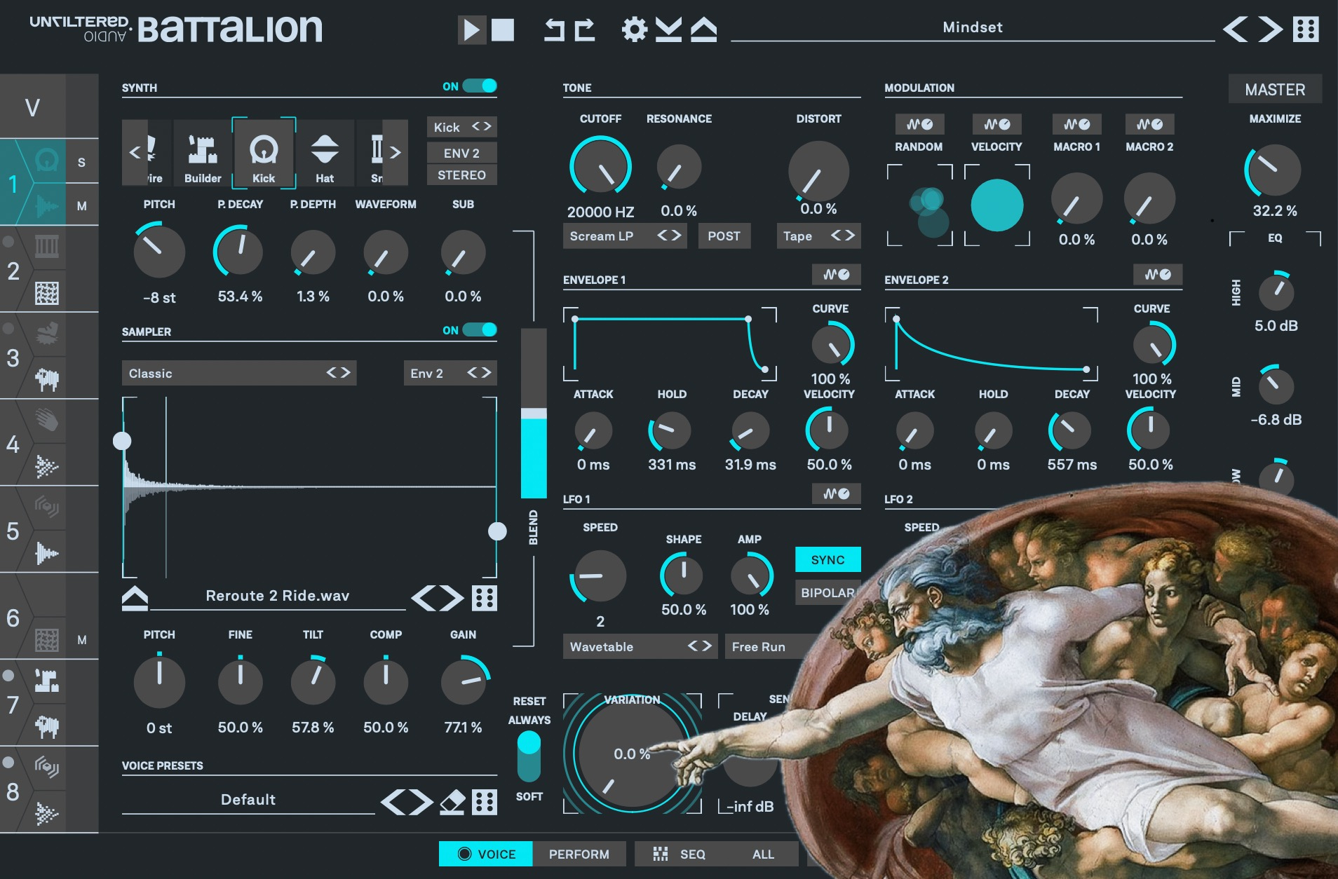Click the synth/sampler BLEND slider
Screen dimensions: 1338x879
pos(534,414)
